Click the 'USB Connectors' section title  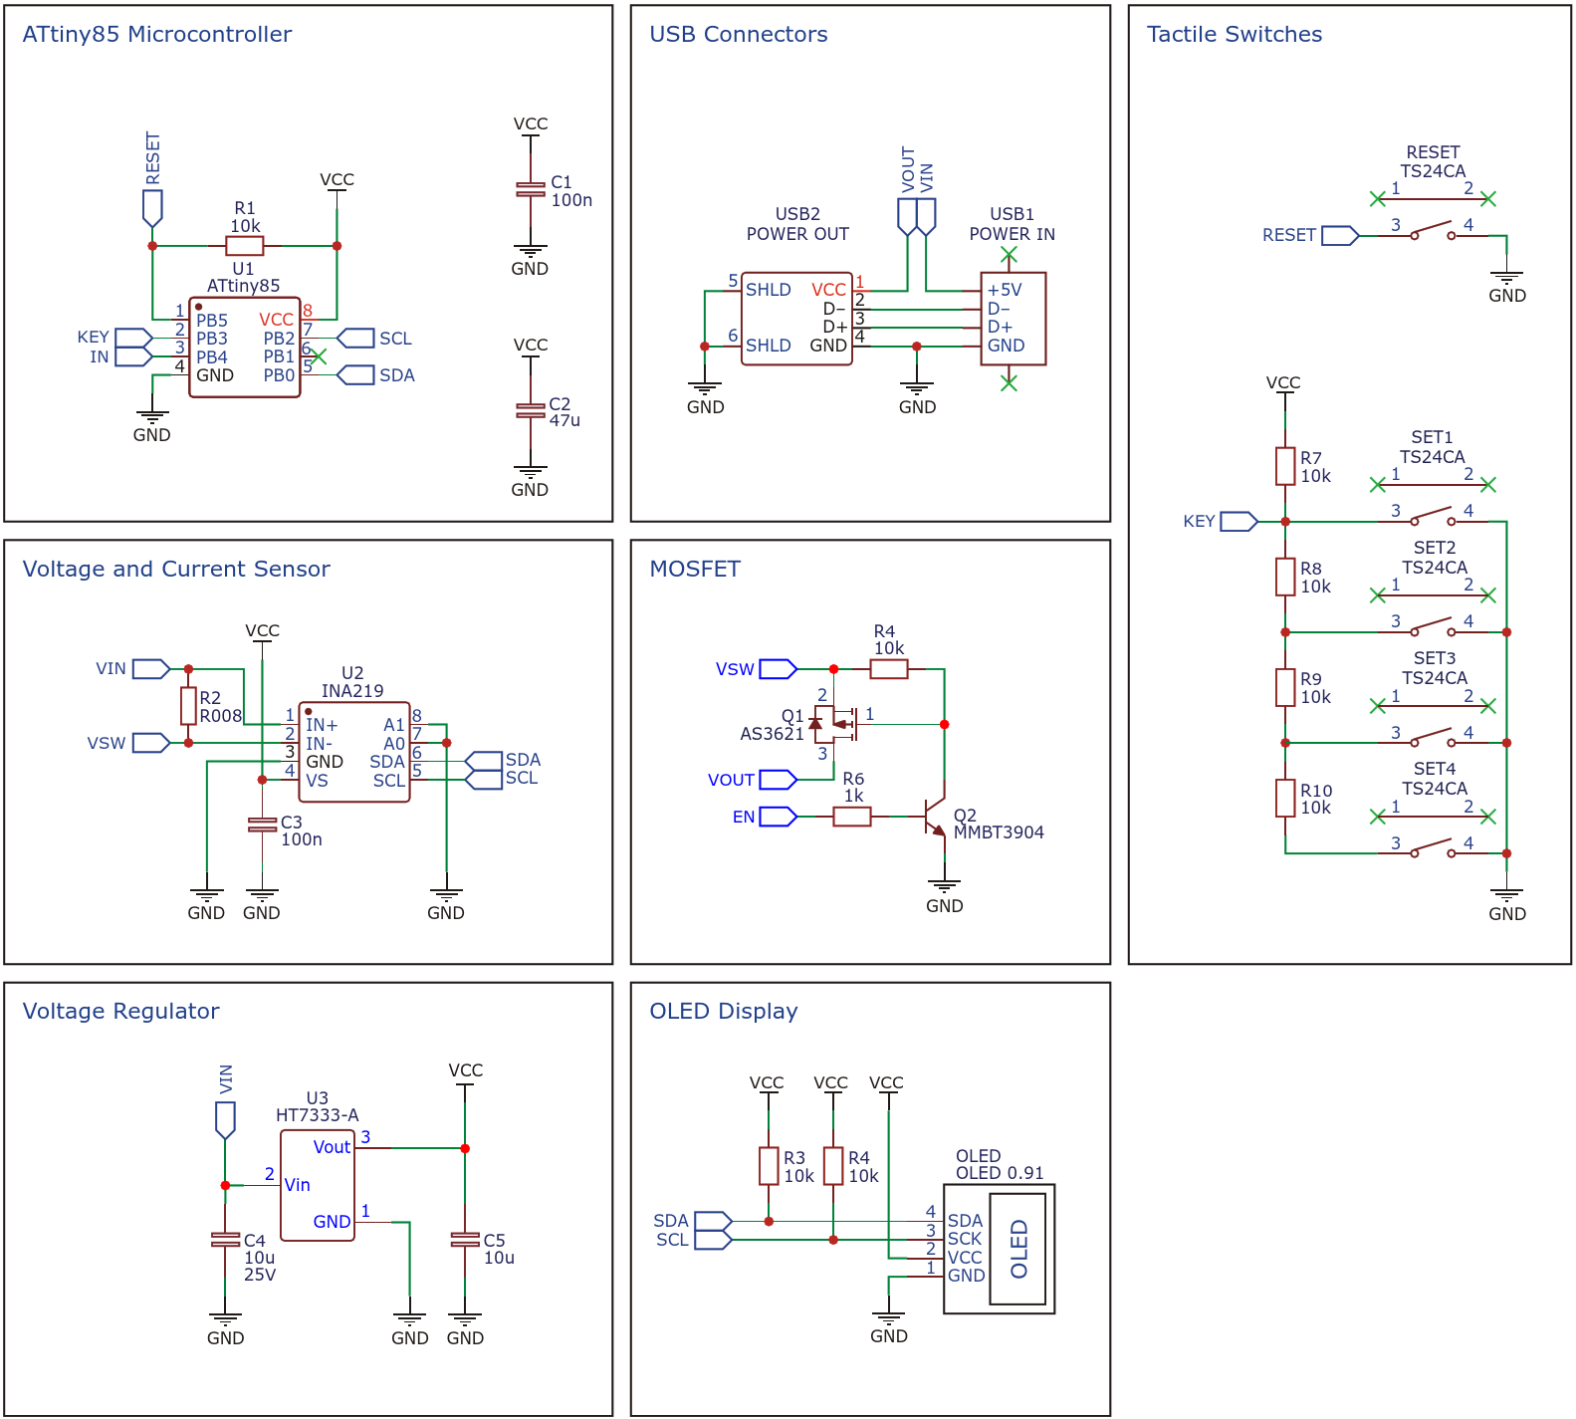coord(739,35)
